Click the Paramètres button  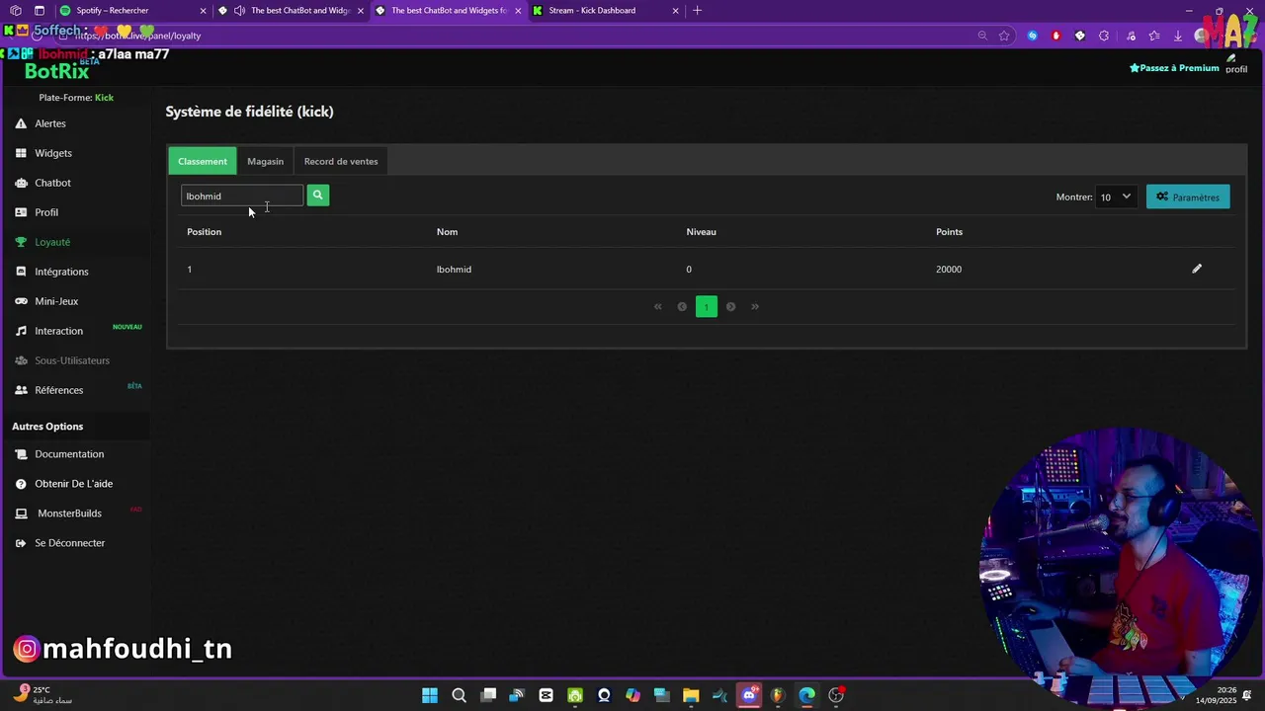(x=1188, y=197)
